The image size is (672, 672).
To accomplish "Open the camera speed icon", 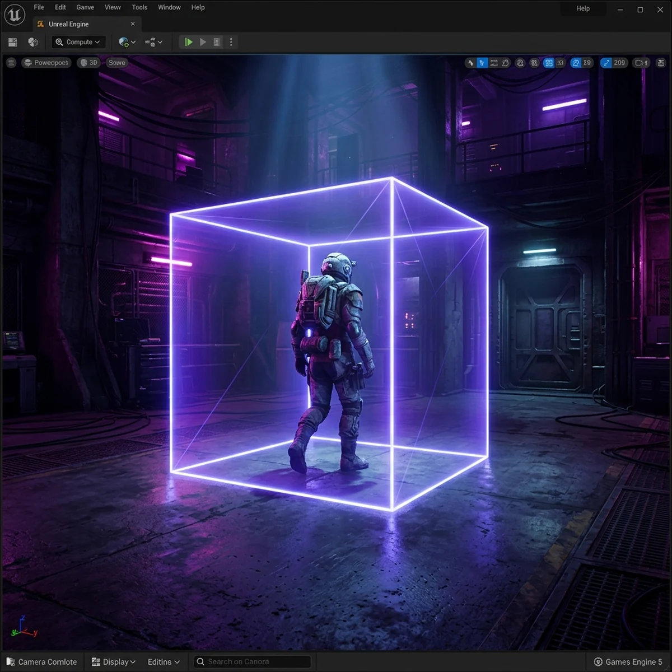I will click(642, 63).
